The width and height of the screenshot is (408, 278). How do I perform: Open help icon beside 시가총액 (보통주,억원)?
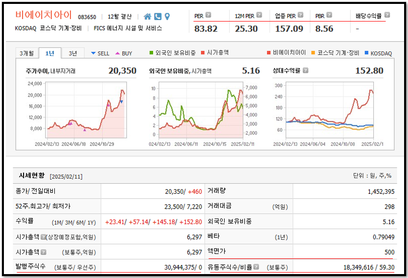tap(44, 252)
